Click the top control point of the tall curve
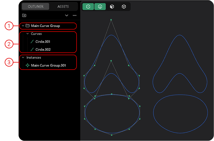 111,20
